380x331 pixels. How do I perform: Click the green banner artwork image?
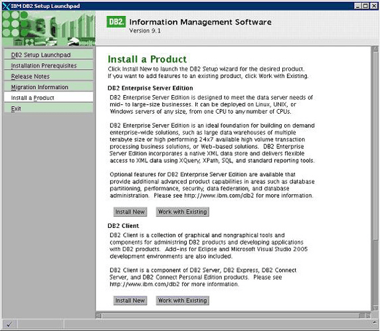(48, 28)
